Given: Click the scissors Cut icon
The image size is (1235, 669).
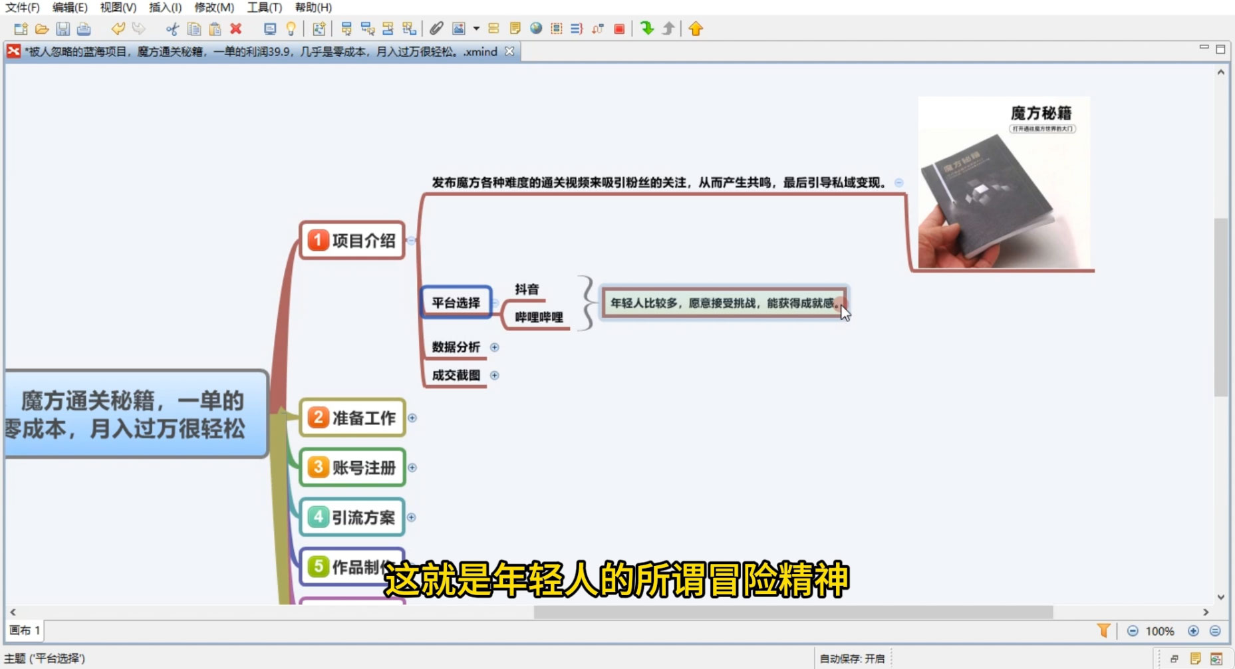Looking at the screenshot, I should point(172,29).
